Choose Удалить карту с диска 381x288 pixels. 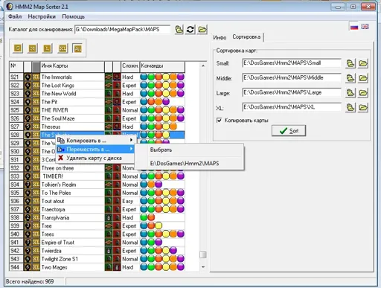tap(95, 158)
